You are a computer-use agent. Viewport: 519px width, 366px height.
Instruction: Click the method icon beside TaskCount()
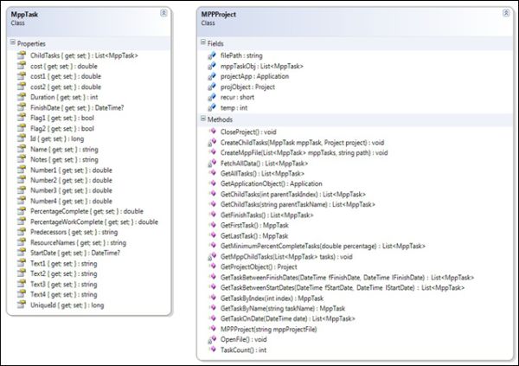click(211, 350)
